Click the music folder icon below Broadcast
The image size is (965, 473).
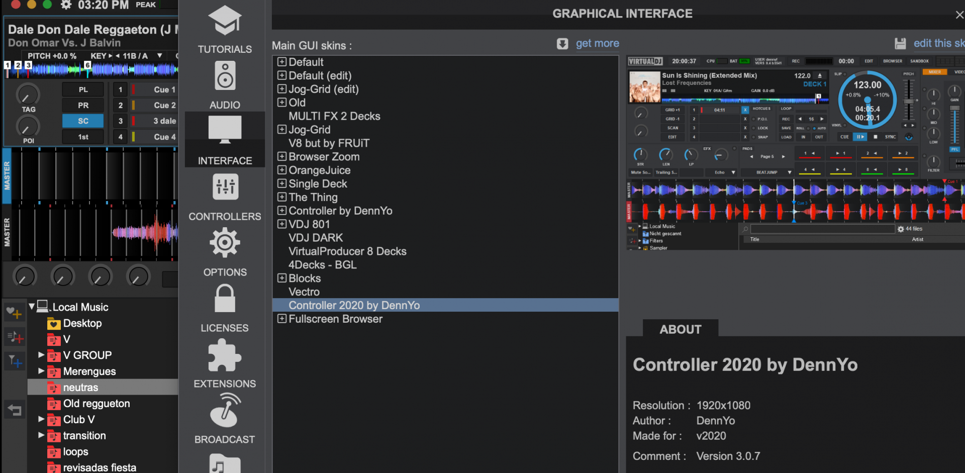pos(225,462)
